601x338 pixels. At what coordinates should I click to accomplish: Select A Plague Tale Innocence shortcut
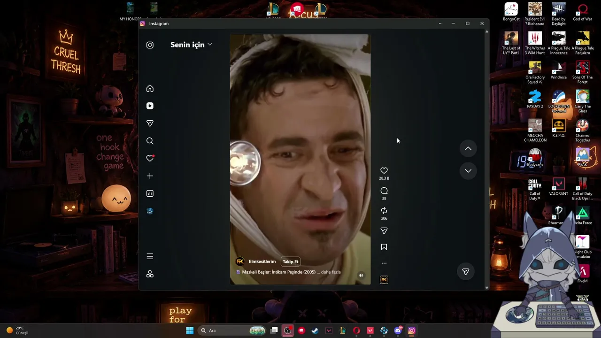coord(559,44)
